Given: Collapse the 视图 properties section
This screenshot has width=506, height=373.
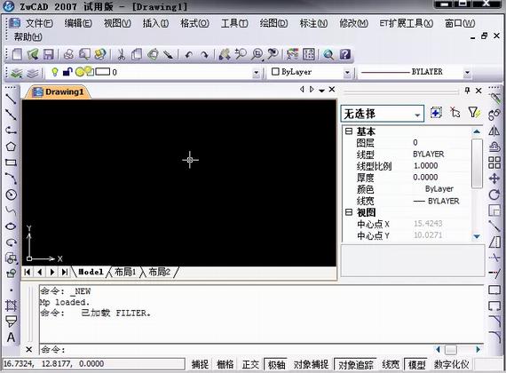Looking at the screenshot, I should pos(349,212).
